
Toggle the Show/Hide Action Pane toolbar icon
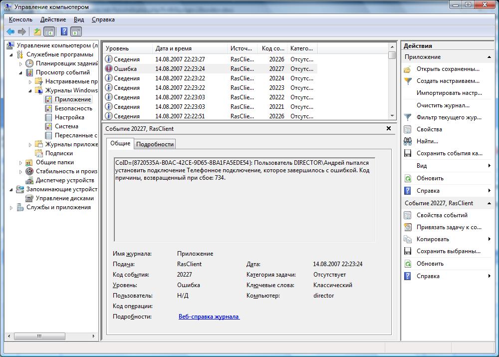[76, 32]
